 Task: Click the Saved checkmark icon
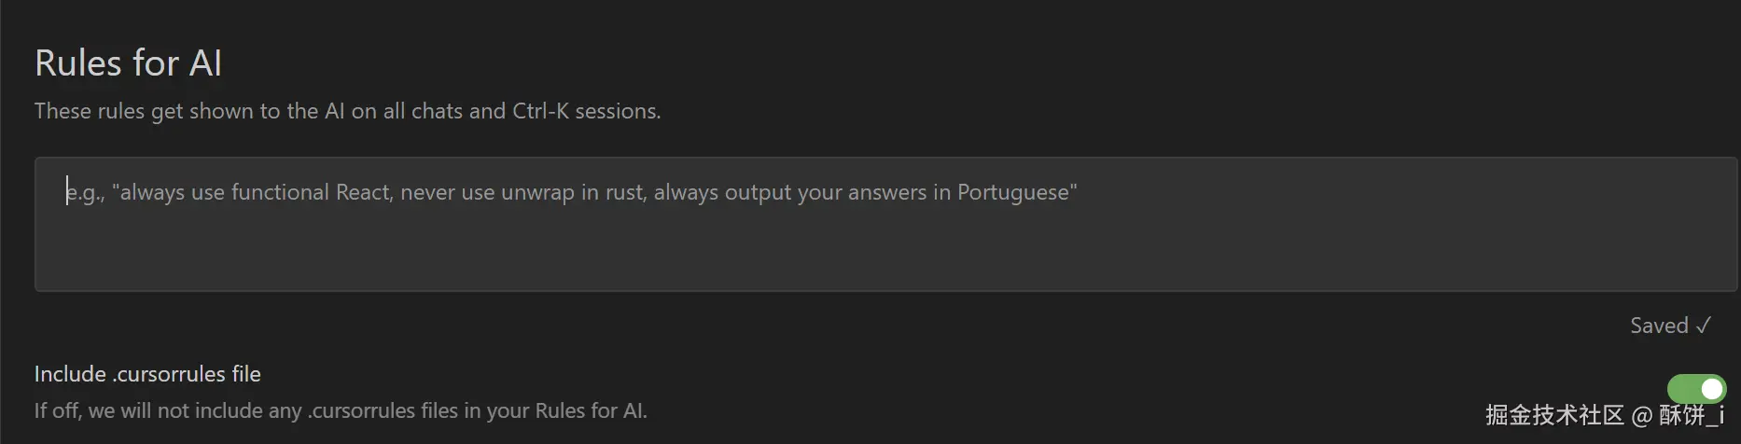point(1703,326)
